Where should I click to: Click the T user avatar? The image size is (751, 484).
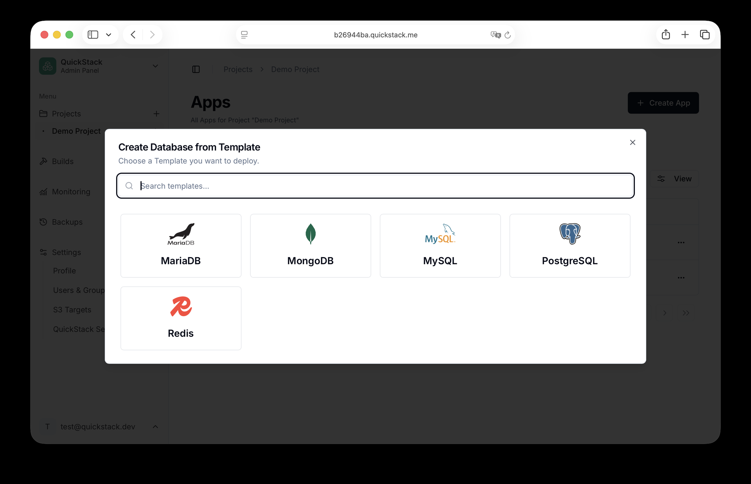47,426
